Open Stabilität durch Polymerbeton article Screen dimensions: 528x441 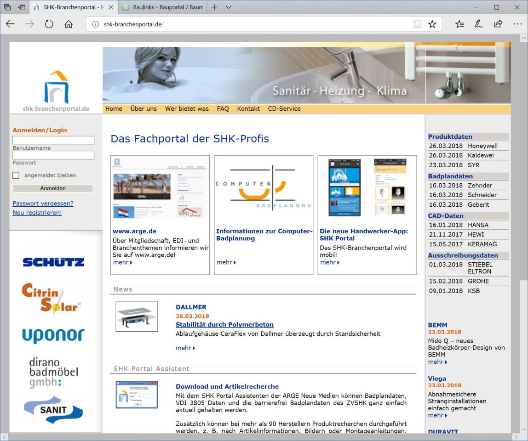pos(224,325)
